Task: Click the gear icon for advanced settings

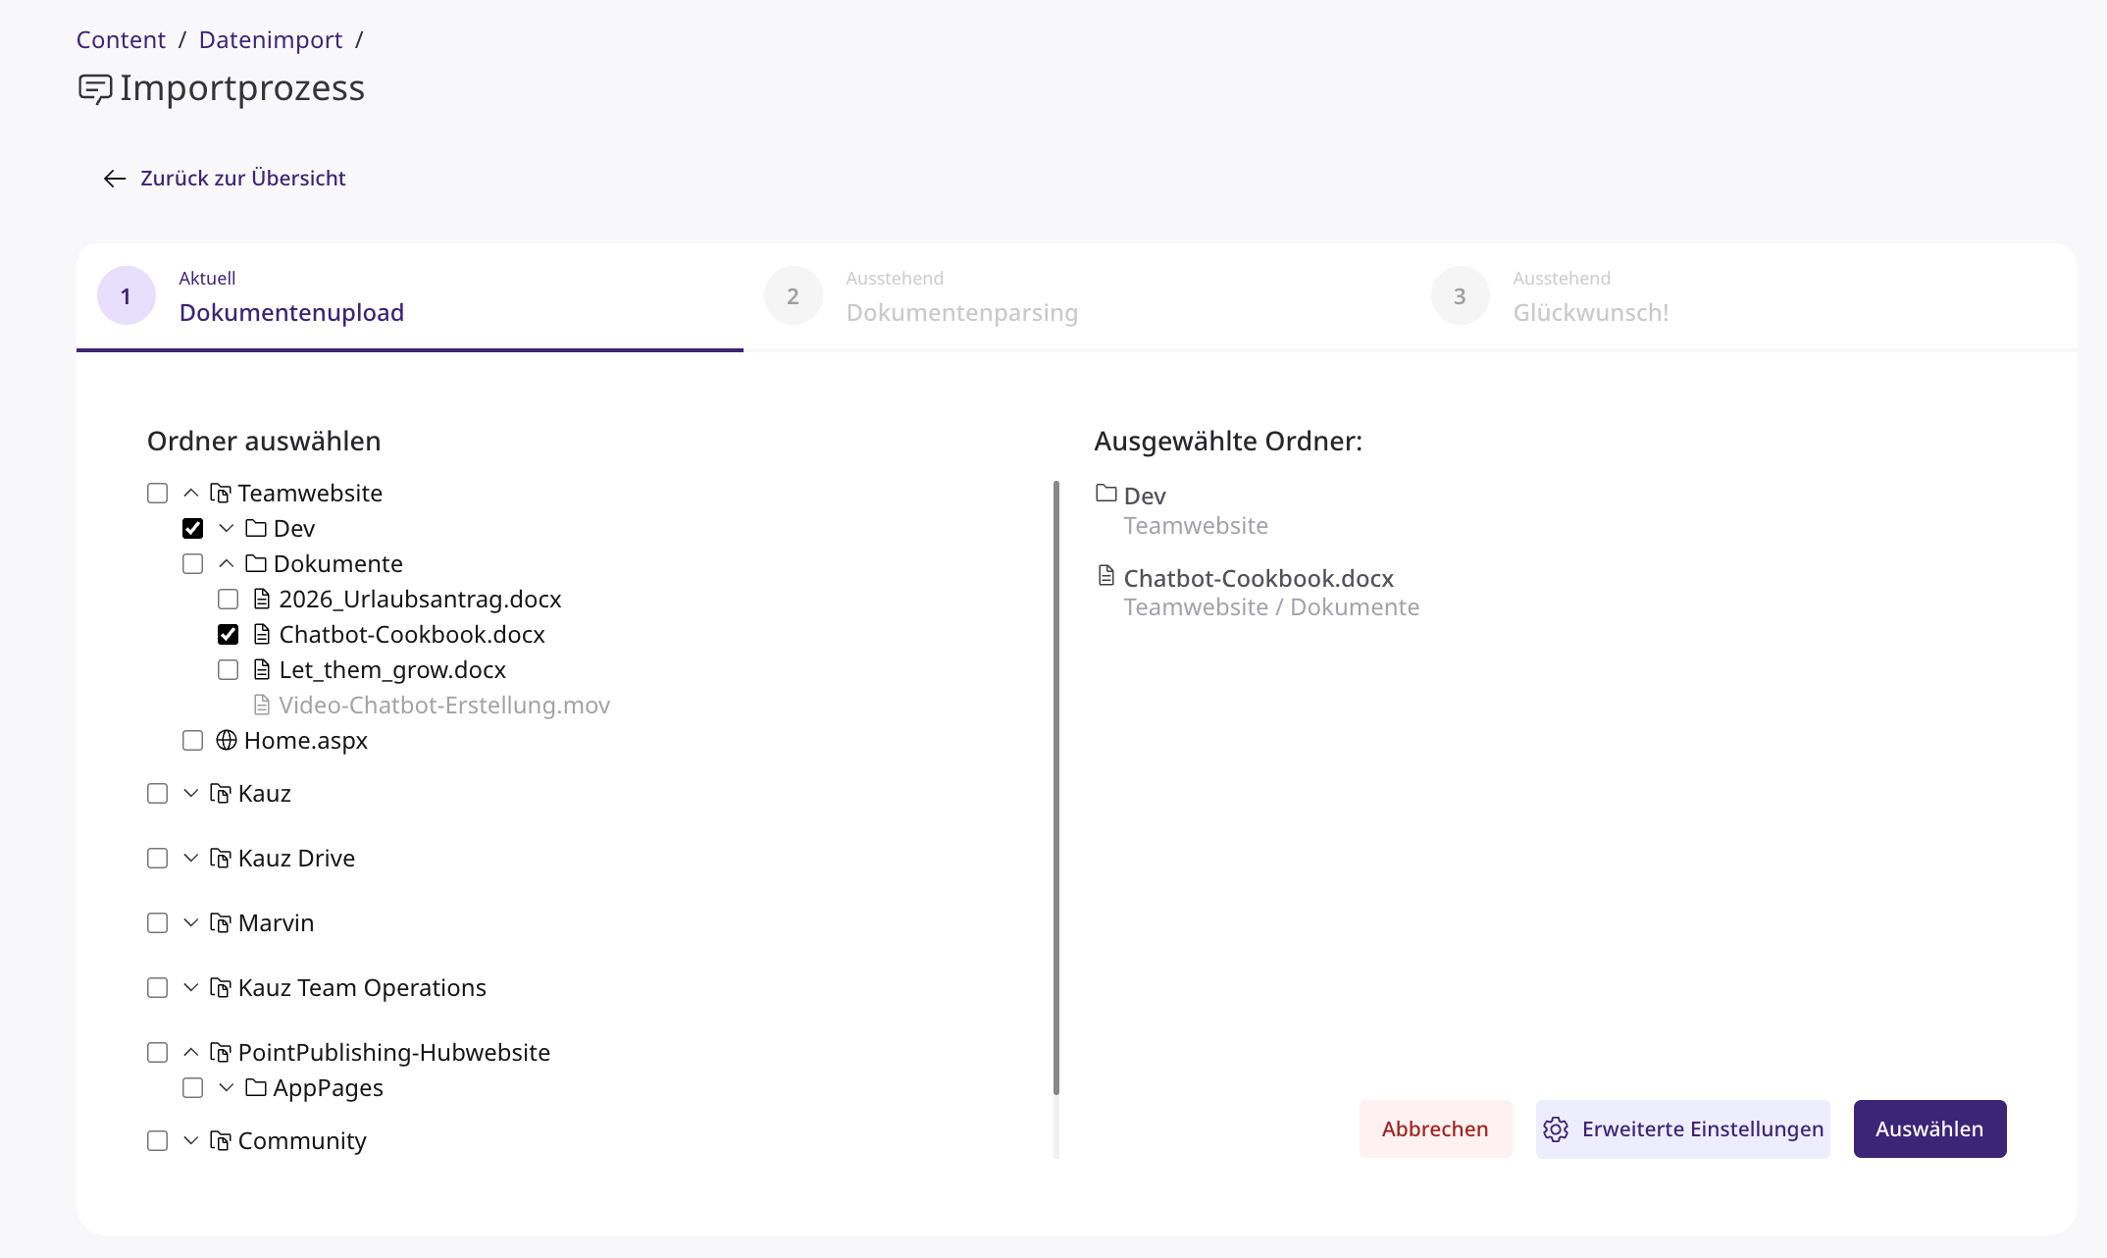Action: coord(1556,1129)
